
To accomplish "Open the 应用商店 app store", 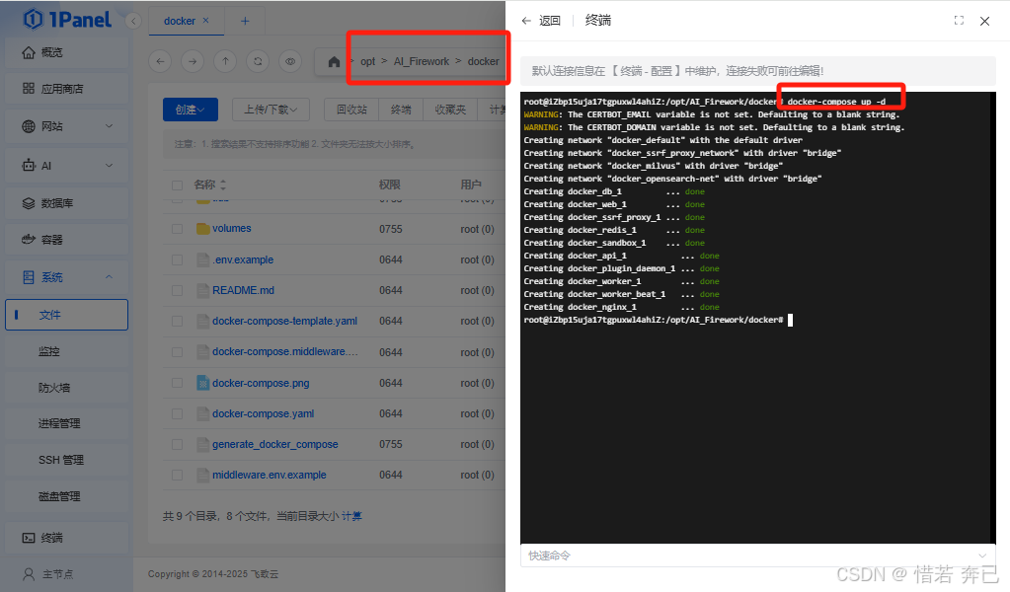I will pyautogui.click(x=66, y=89).
